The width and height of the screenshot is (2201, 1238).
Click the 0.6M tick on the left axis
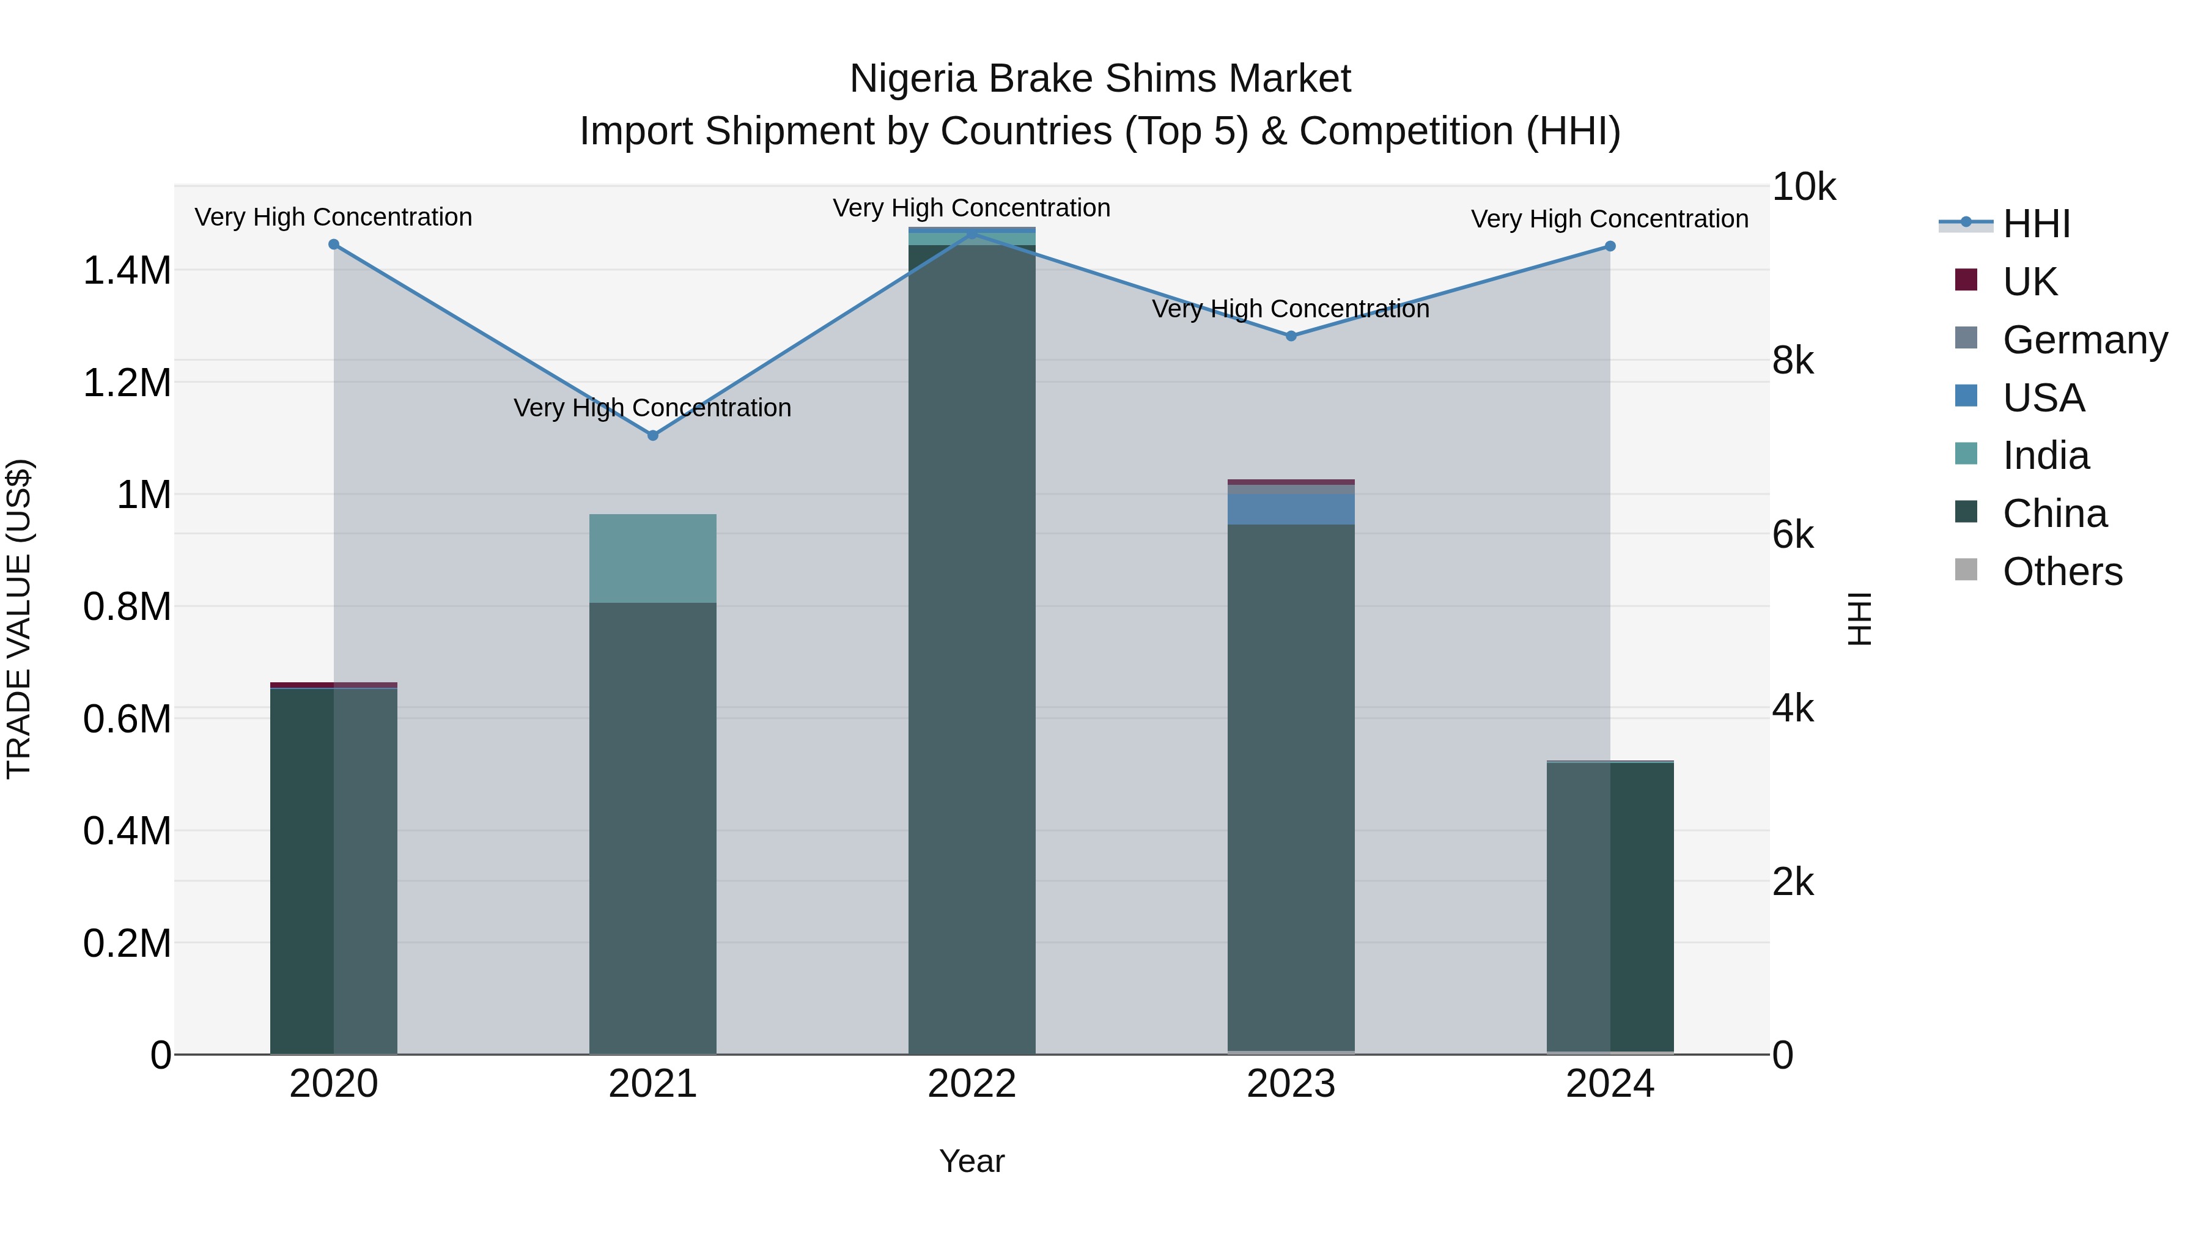[127, 720]
